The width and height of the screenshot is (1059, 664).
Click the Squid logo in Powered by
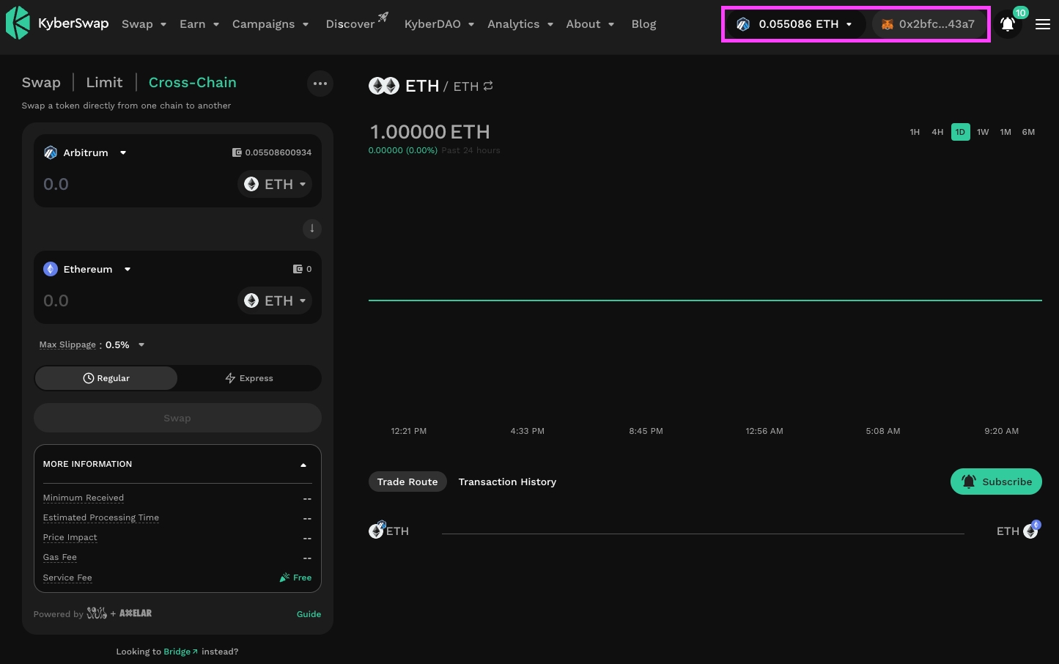(97, 613)
